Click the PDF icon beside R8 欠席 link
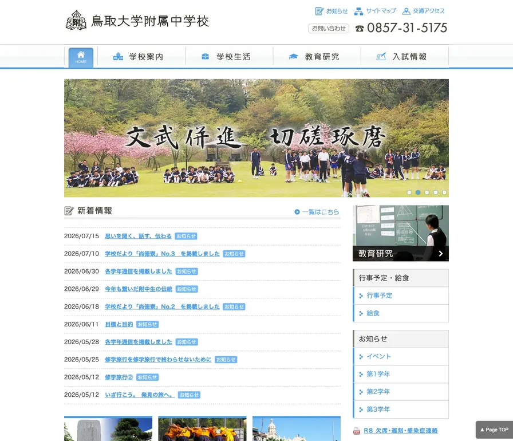513x441 pixels. point(357,431)
